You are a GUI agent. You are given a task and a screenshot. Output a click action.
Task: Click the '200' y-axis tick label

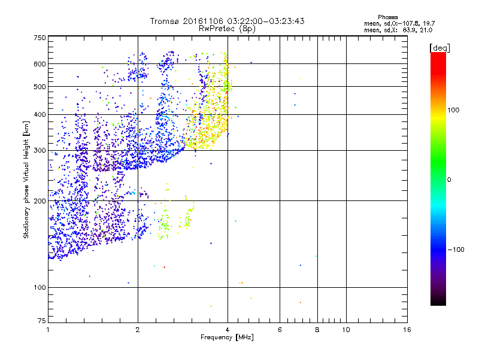40,201
